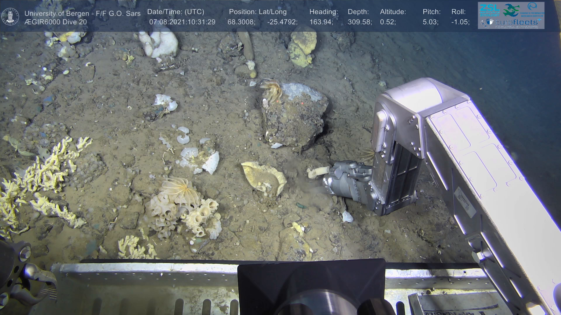This screenshot has width=561, height=315.
Task: Click the Roll value -1.05
Action: [x=460, y=22]
